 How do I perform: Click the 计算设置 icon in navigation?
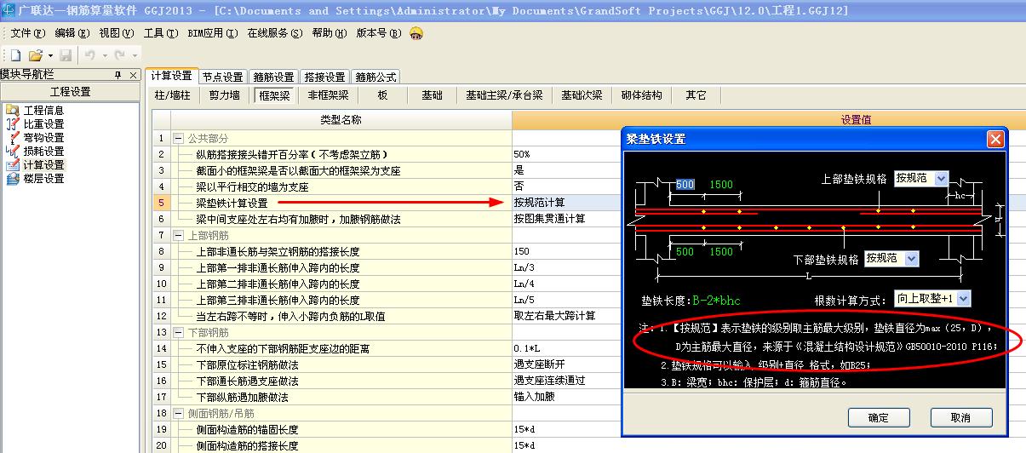pos(12,164)
